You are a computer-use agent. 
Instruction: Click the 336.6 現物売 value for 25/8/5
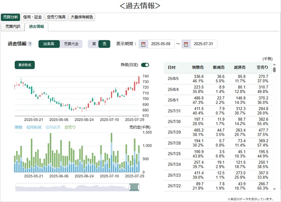coord(198,76)
